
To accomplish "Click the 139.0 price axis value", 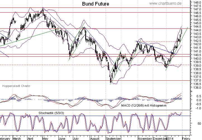I will (197, 66).
